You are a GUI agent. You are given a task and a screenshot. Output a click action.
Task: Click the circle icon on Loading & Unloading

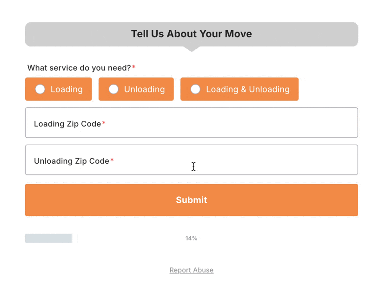coord(195,89)
